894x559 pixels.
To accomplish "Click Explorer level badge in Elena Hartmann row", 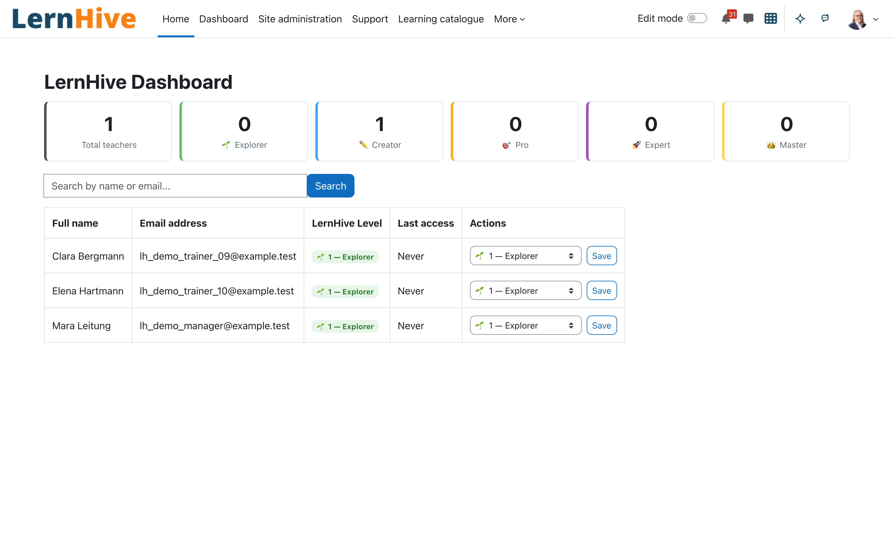I will coord(345,291).
